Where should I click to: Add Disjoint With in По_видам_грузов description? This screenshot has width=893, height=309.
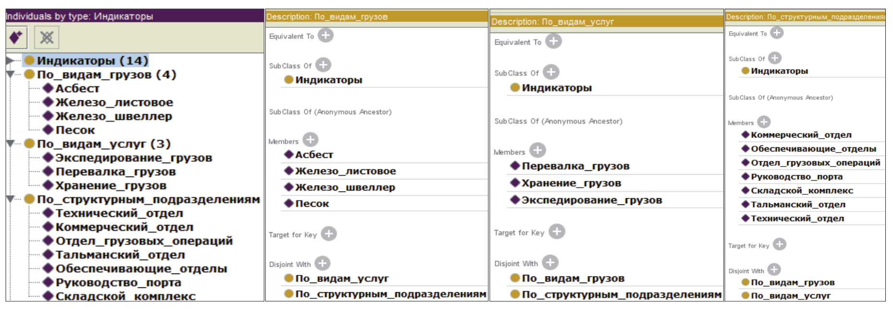[x=322, y=263]
